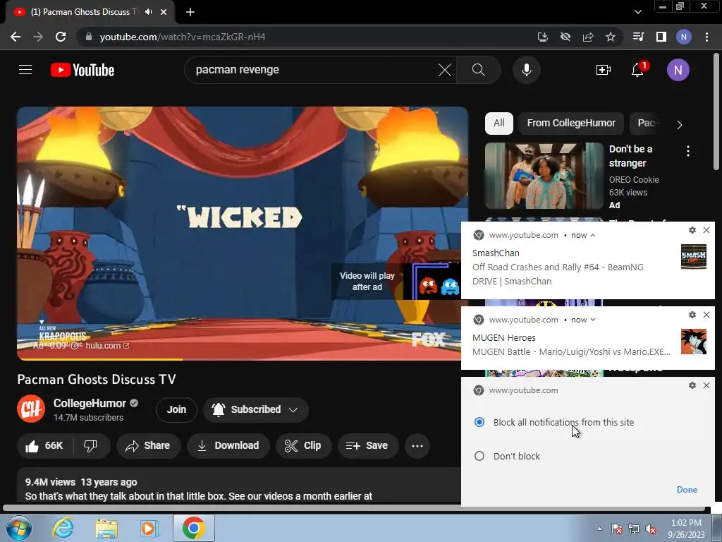The image size is (722, 542).
Task: Reload the page with refresh icon
Action: click(61, 37)
